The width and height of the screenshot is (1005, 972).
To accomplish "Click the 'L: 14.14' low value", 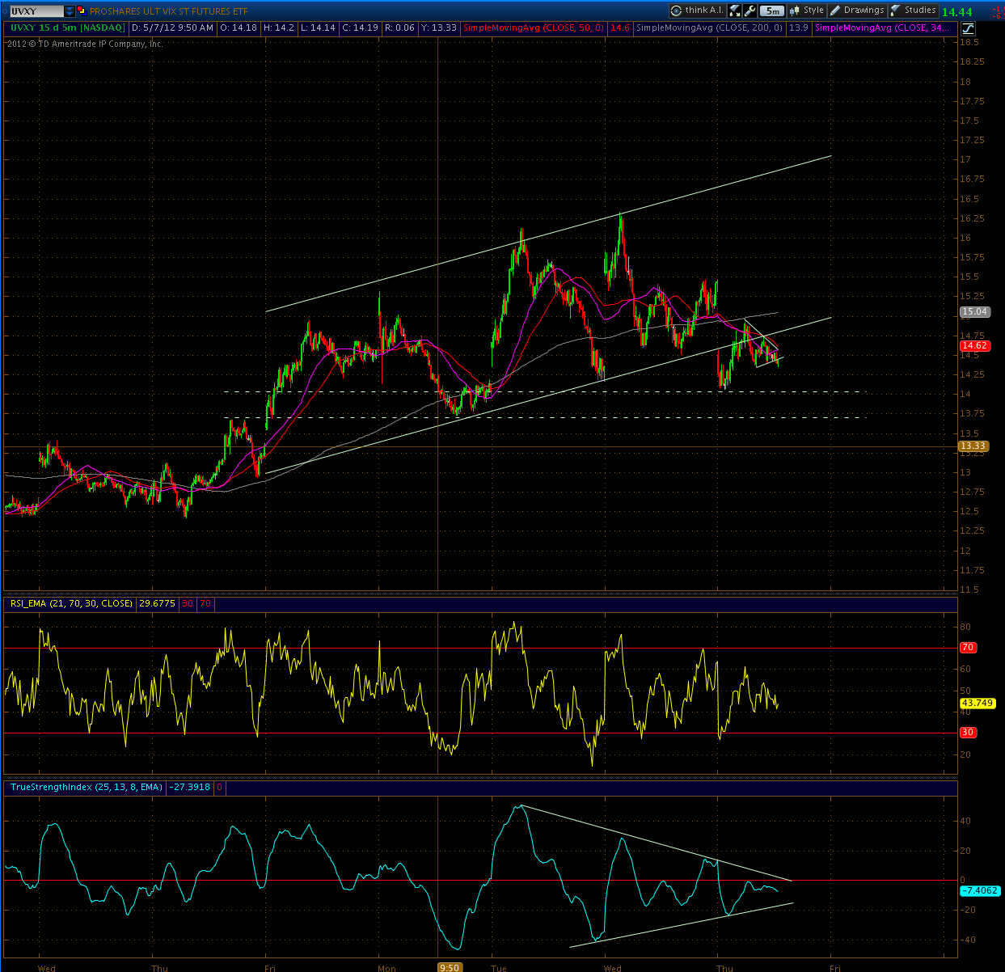I will click(x=319, y=27).
